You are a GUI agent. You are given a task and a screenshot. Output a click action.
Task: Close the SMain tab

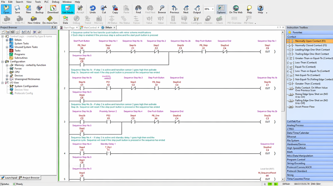pyautogui.click(x=114, y=28)
